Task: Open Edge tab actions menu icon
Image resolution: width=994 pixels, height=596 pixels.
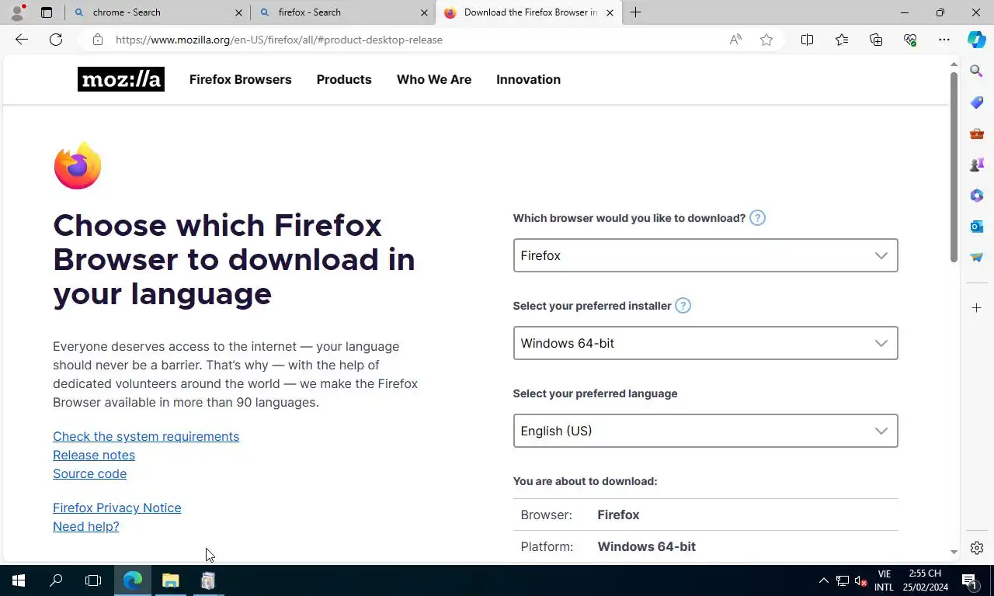Action: tap(47, 12)
